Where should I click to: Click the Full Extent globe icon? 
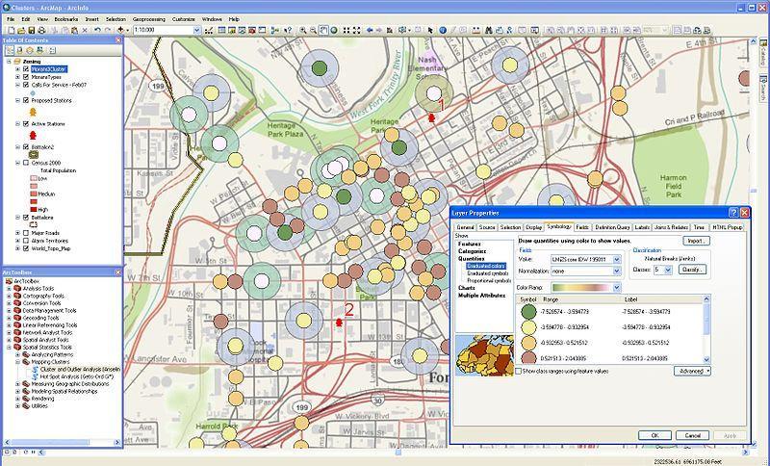[x=334, y=30]
